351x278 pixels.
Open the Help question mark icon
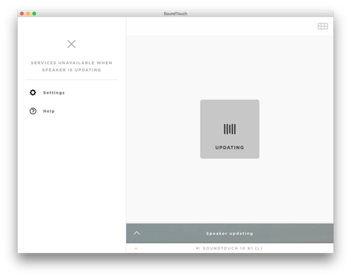click(x=33, y=111)
